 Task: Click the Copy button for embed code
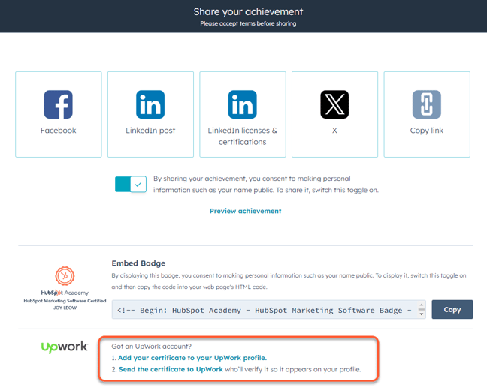click(452, 309)
